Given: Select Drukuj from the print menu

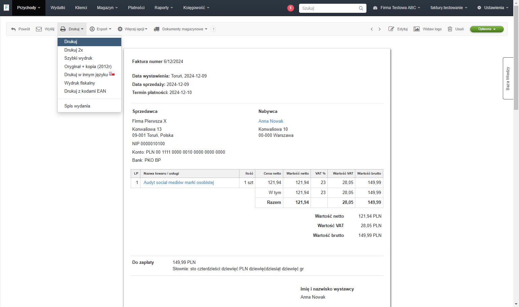Looking at the screenshot, I should click(x=89, y=42).
